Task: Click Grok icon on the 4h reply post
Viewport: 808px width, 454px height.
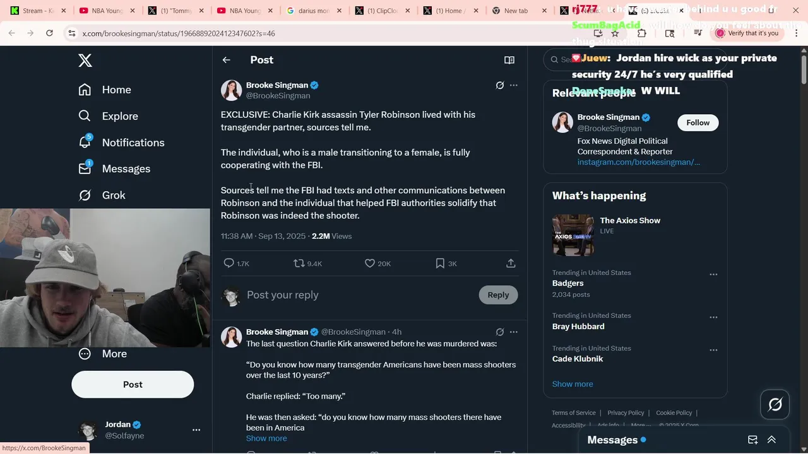Action: tap(500, 332)
